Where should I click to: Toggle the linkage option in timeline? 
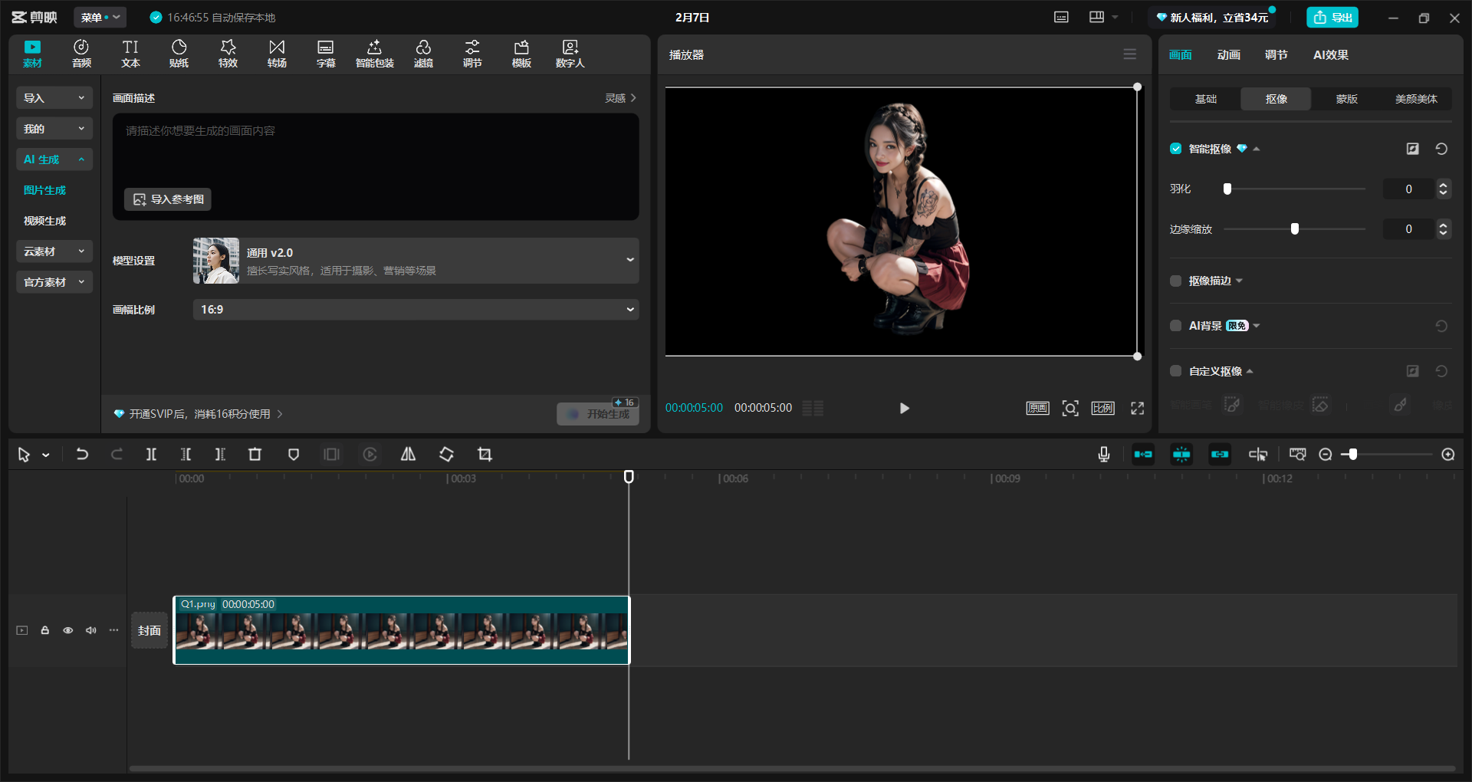pyautogui.click(x=1220, y=455)
